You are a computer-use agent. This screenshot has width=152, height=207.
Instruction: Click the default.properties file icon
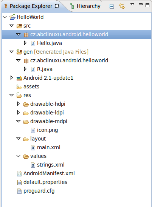pos(19,182)
